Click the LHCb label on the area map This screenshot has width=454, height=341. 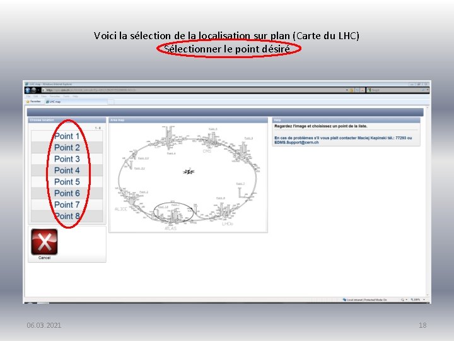click(x=228, y=224)
